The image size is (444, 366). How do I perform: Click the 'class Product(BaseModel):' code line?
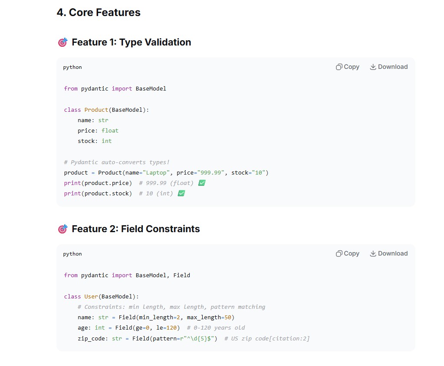[106, 110]
